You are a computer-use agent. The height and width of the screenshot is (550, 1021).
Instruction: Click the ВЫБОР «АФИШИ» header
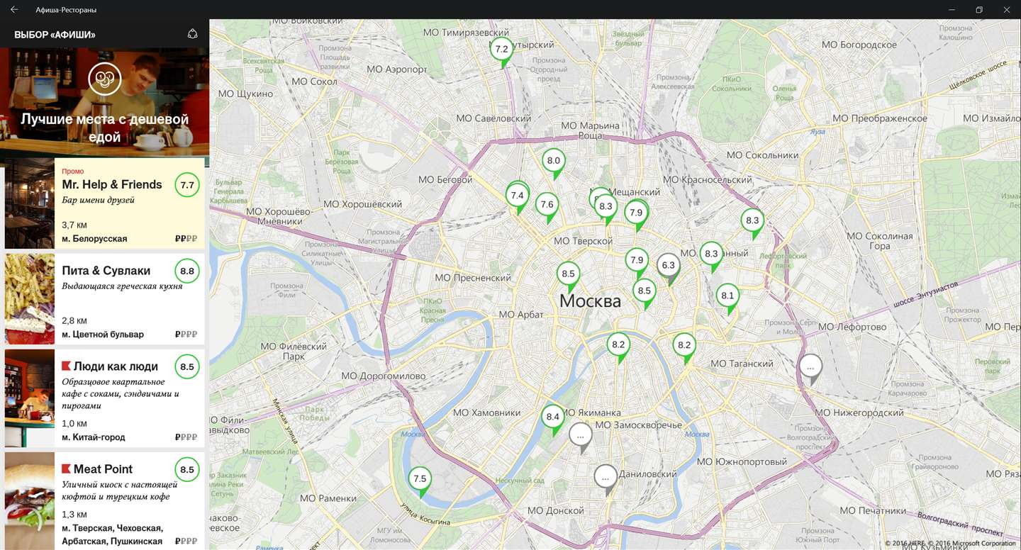tap(55, 35)
